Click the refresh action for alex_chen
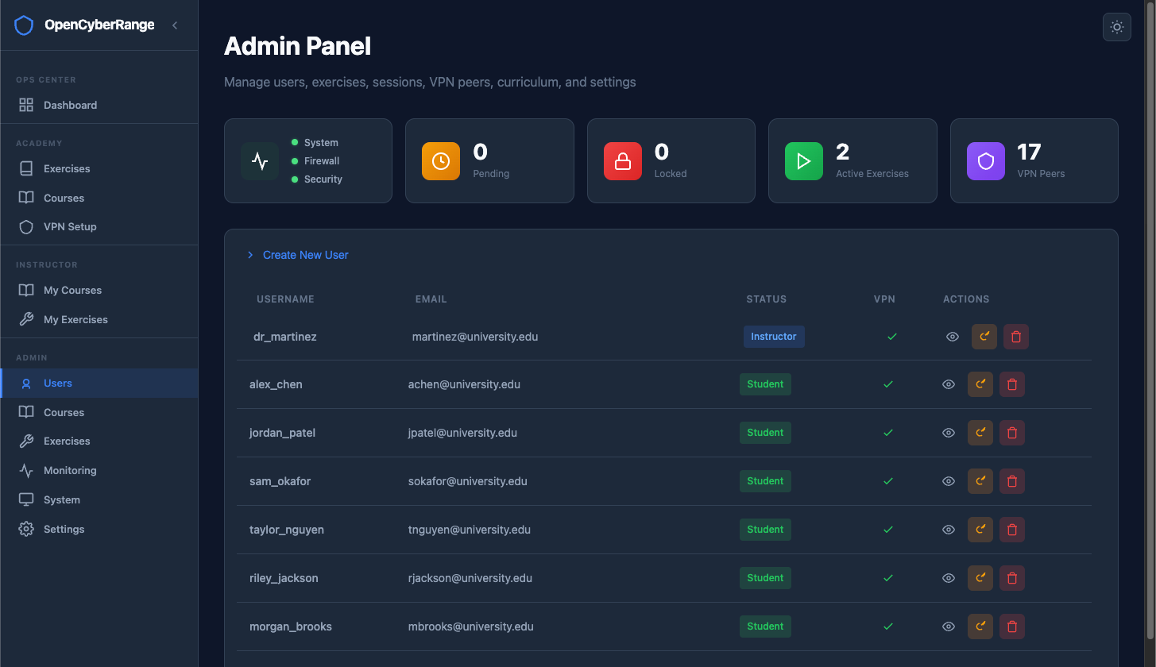Screen dimensions: 1156x667 (x=980, y=384)
